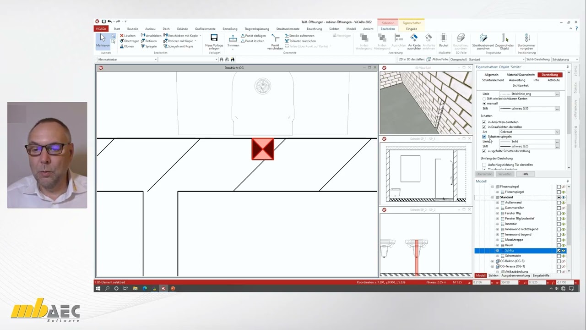Open the Bemaßung ribbon tab

(x=230, y=29)
